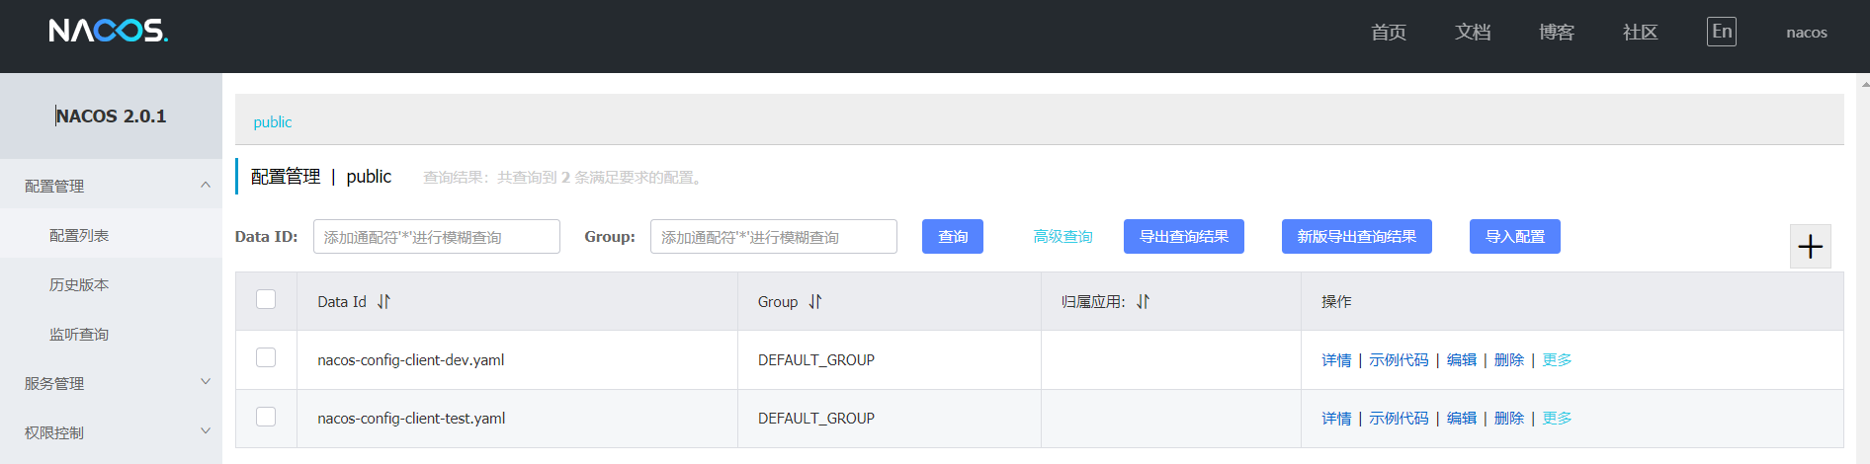Focus the Data ID search field
1870x464 pixels.
click(x=437, y=237)
